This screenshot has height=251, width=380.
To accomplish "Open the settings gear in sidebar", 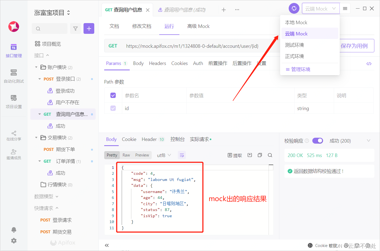I will tap(14, 241).
